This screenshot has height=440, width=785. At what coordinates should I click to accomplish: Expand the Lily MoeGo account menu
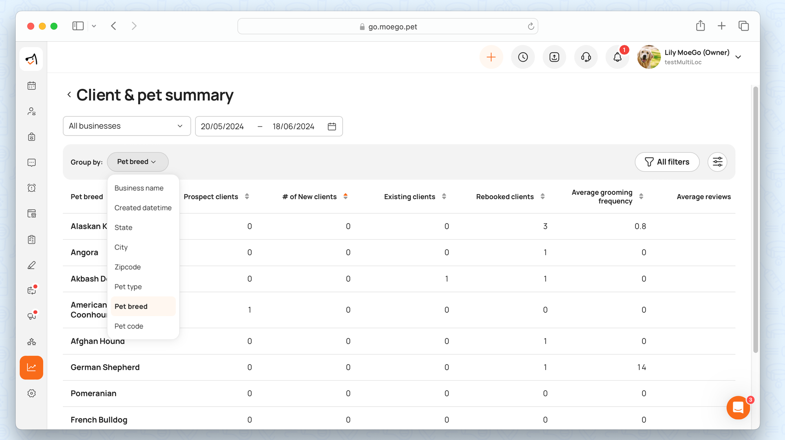738,57
